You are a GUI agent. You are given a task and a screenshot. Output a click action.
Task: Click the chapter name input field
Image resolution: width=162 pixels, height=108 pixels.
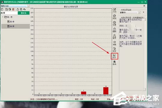coord(9,13)
